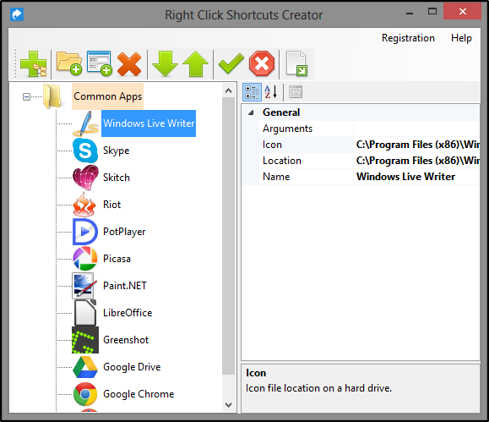The height and width of the screenshot is (422, 489).
Task: Click the Picasa colorful shutter icon
Action: tap(84, 259)
